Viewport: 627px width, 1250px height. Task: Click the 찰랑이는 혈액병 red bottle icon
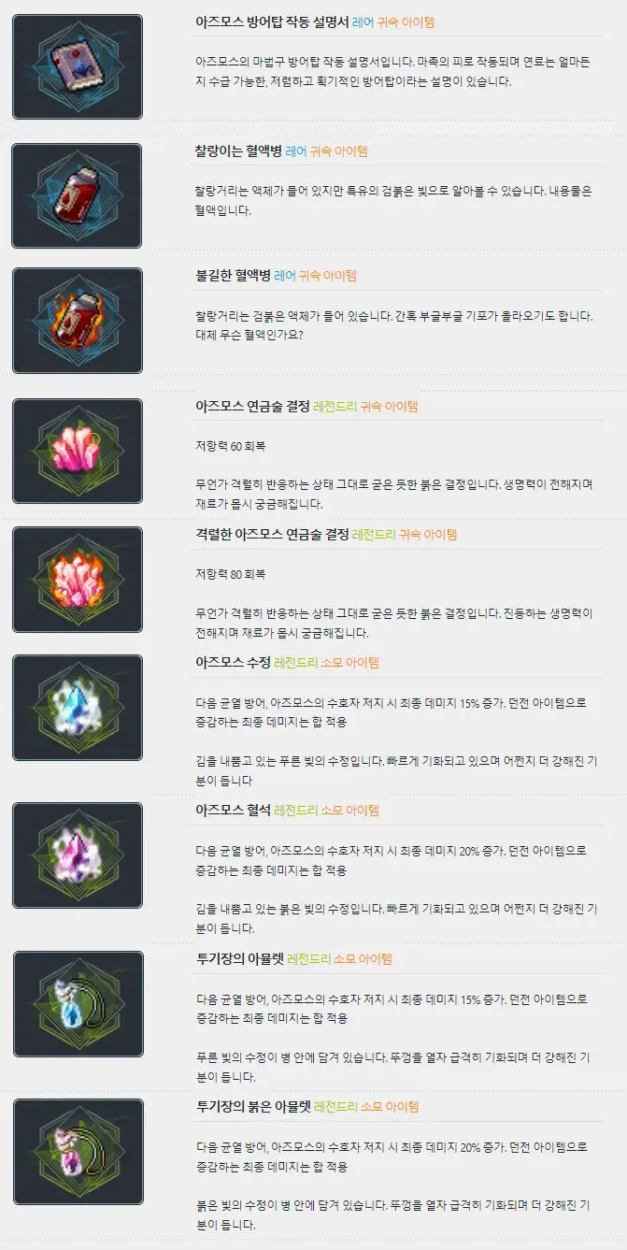click(x=78, y=195)
